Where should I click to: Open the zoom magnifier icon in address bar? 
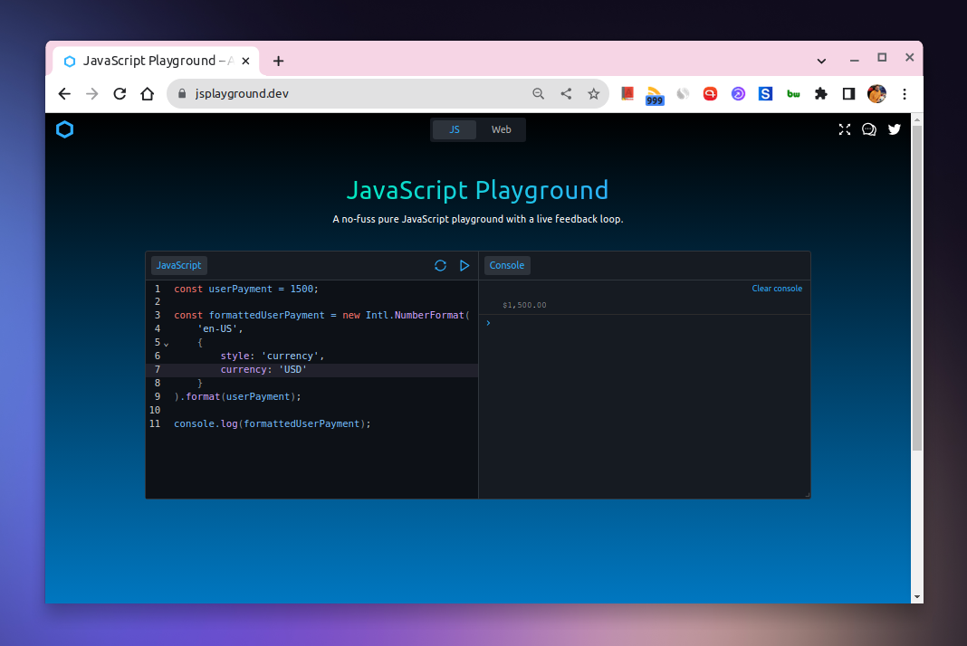[539, 94]
